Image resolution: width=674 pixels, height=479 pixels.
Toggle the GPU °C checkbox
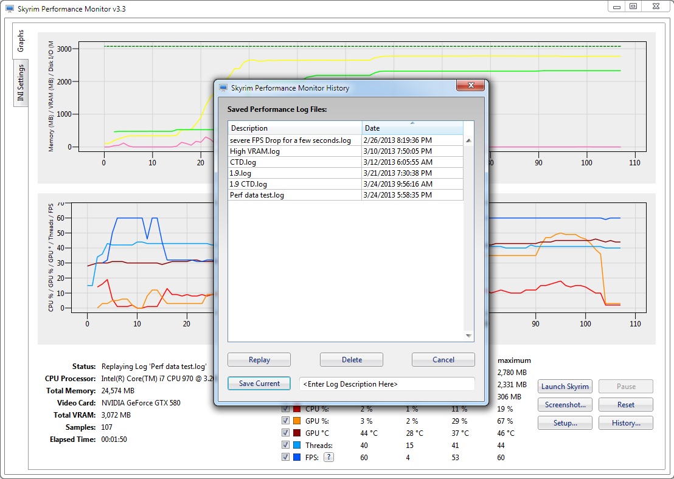tap(286, 433)
